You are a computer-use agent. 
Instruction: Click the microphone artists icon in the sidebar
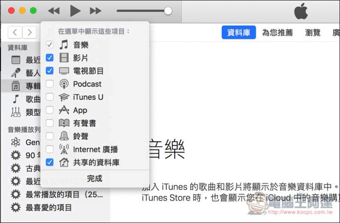pos(16,73)
